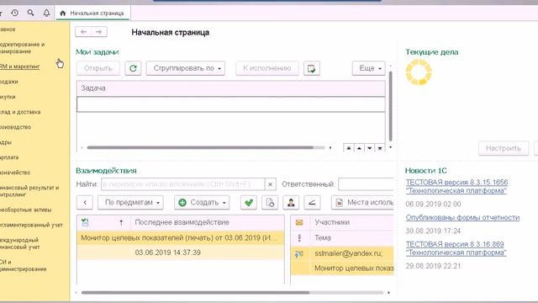Open the Еще menu
The image size is (538, 303).
pyautogui.click(x=369, y=68)
